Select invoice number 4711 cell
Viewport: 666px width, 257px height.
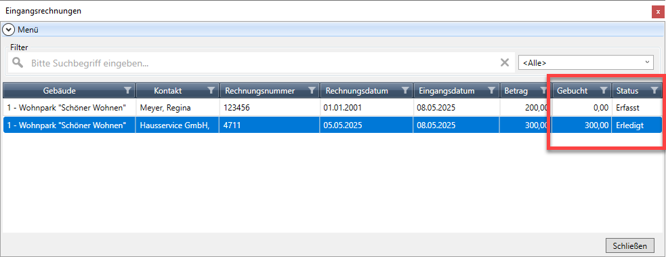point(270,125)
